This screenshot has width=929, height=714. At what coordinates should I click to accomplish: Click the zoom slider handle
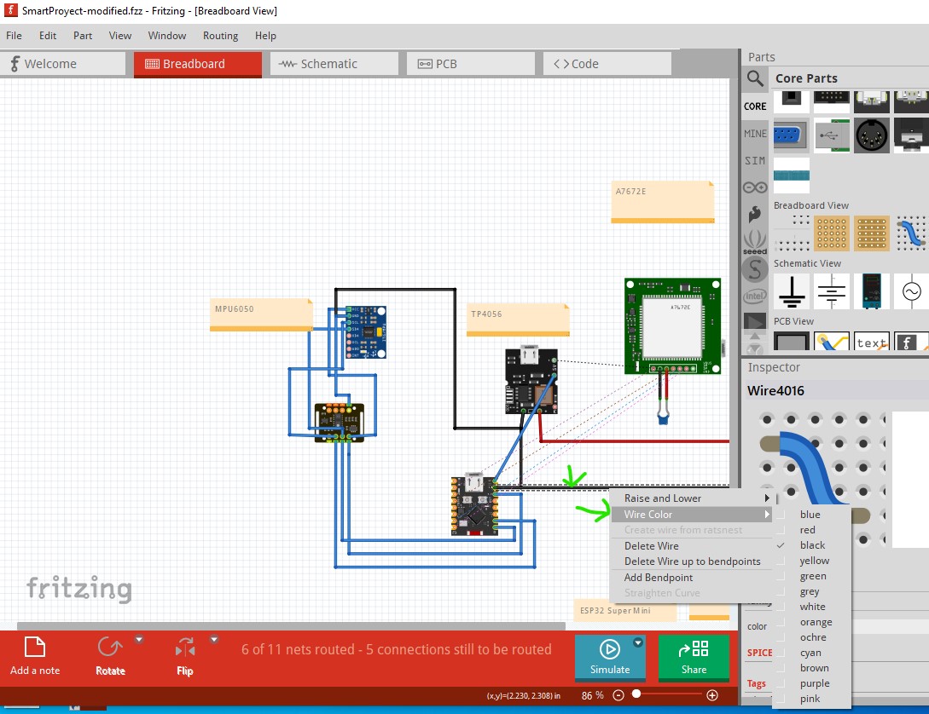point(636,695)
